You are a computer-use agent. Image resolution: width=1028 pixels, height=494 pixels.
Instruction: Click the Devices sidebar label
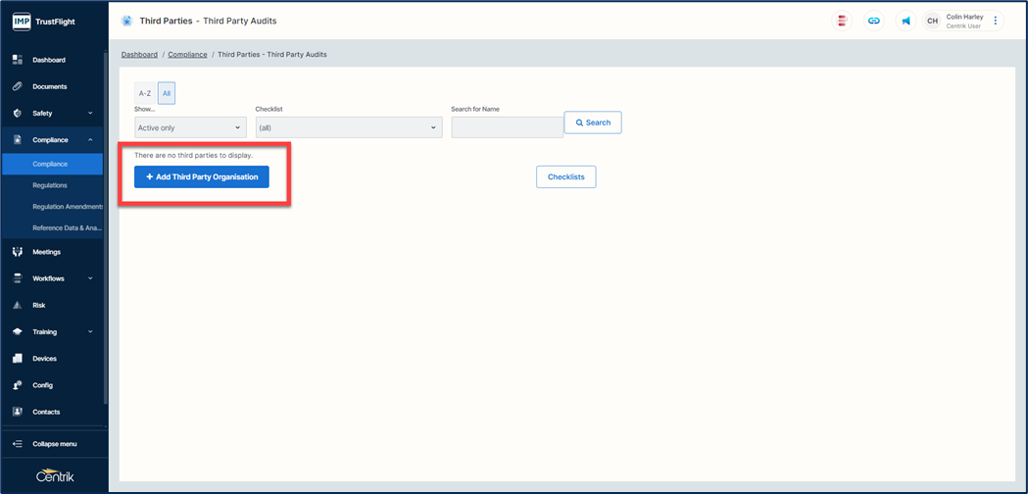pos(44,359)
